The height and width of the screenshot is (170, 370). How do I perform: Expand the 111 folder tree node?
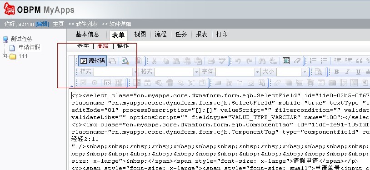point(5,56)
